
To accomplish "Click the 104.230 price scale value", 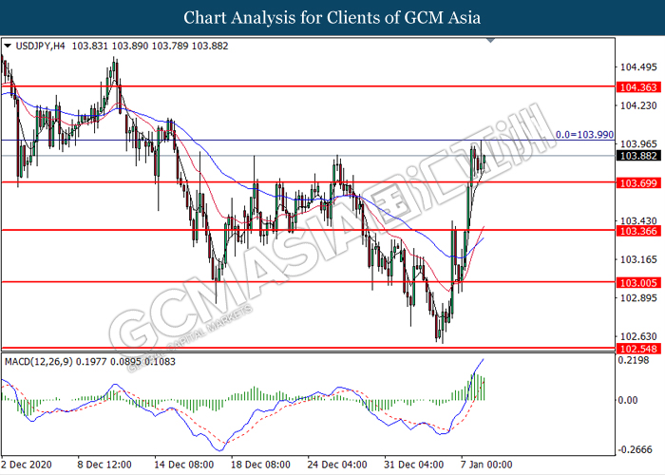I will point(638,105).
